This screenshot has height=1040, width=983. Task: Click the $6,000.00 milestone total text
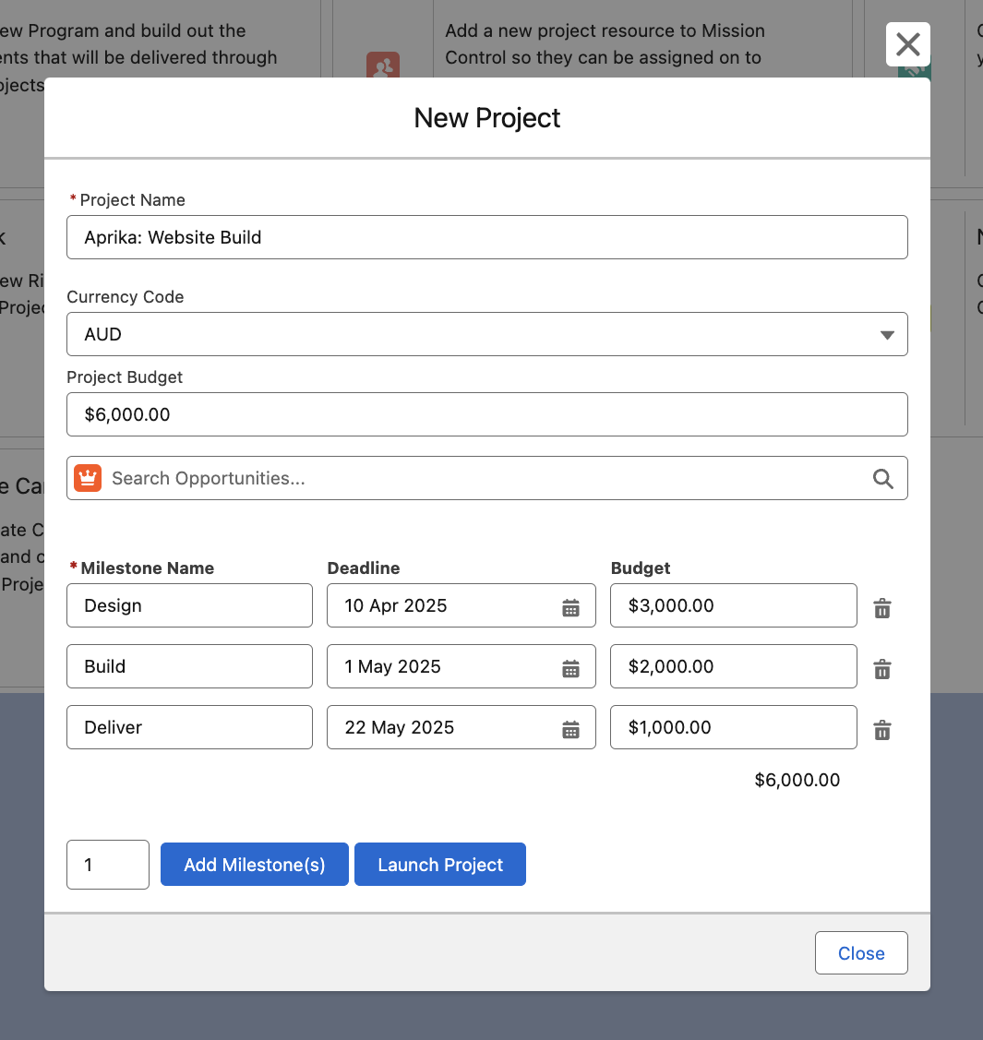point(797,780)
